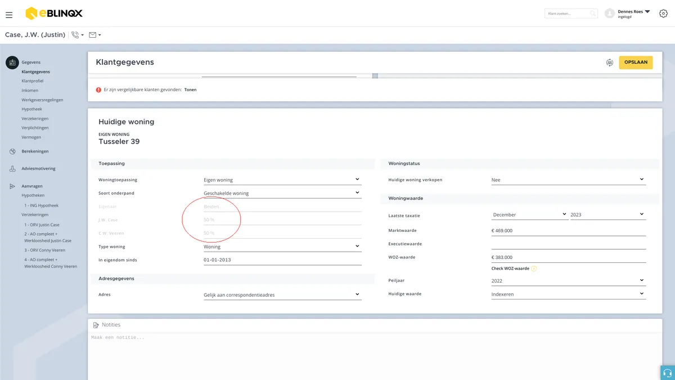Open the Type woning dropdown

click(x=282, y=247)
